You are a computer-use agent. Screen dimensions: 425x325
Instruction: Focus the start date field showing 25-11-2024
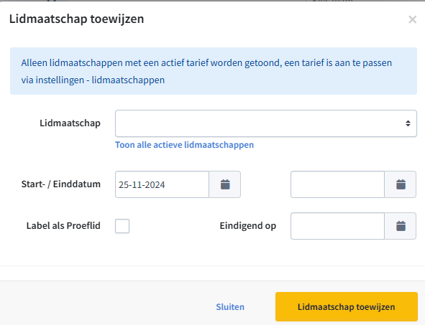(162, 184)
